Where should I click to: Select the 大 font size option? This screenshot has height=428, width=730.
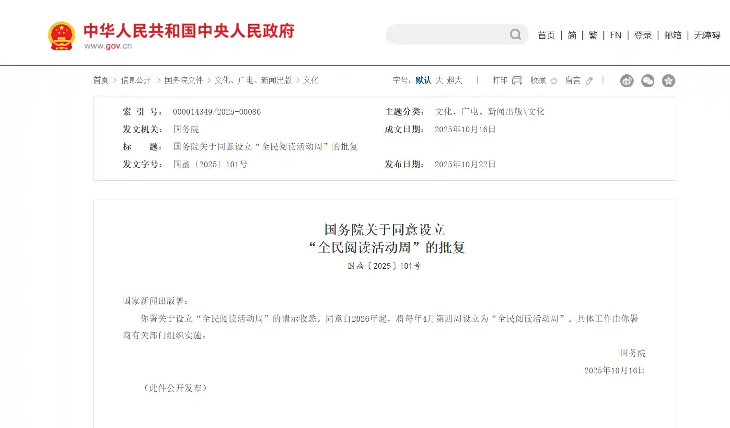click(x=439, y=81)
